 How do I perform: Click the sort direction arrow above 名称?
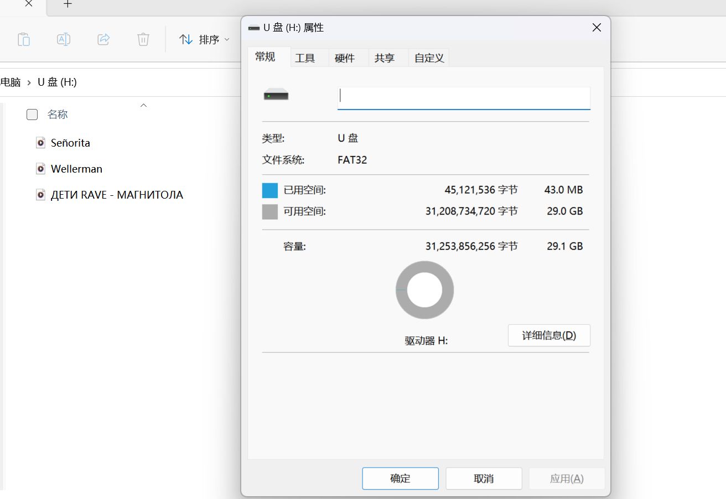[143, 105]
